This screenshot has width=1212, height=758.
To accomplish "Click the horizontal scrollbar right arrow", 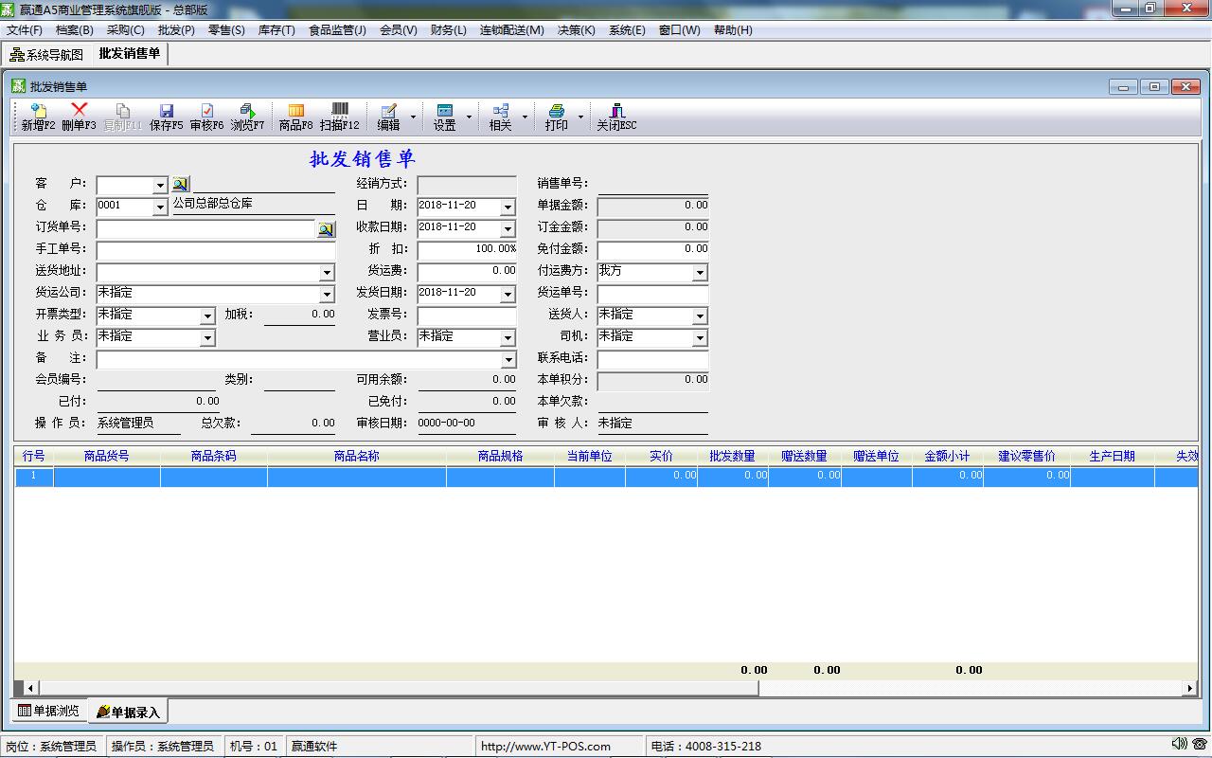I will (x=1190, y=689).
